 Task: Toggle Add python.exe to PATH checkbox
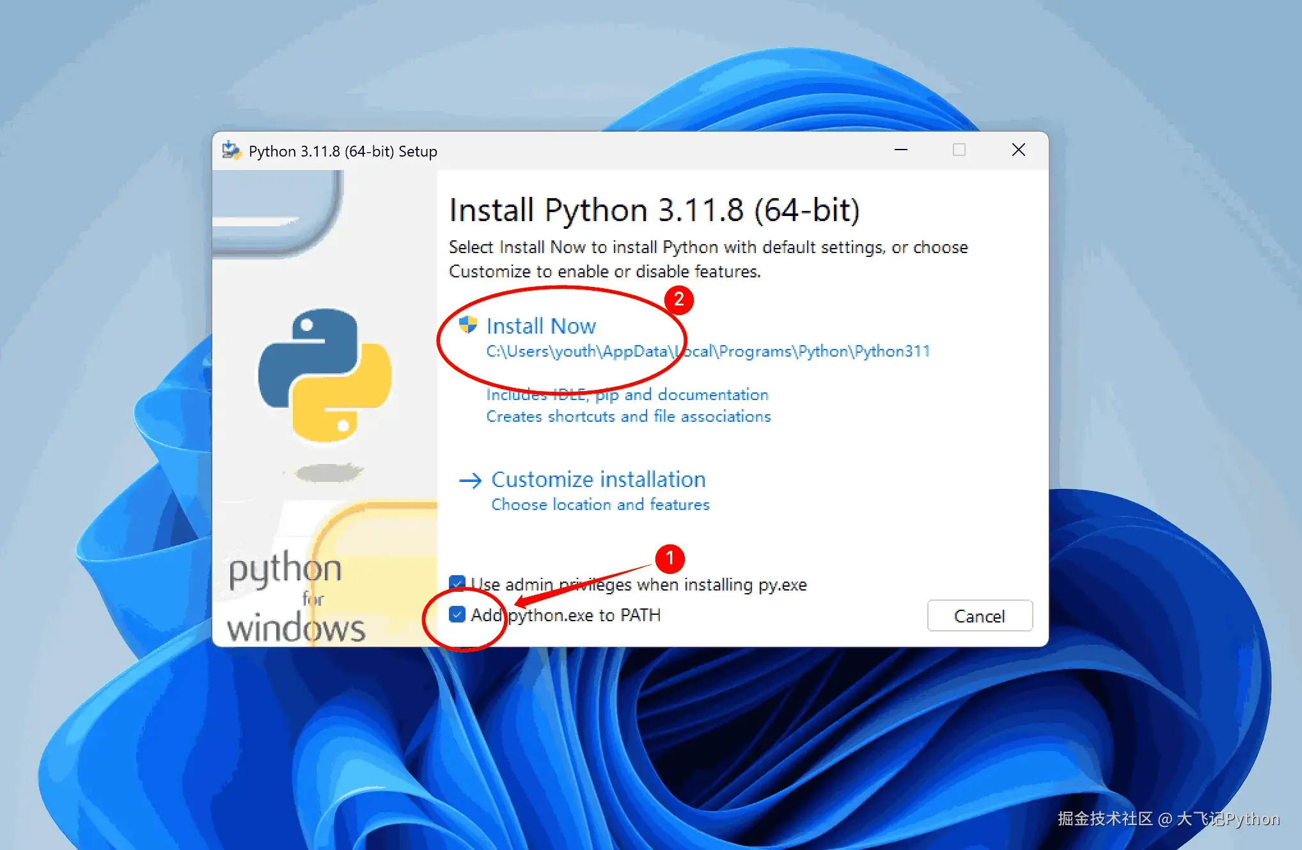point(457,615)
